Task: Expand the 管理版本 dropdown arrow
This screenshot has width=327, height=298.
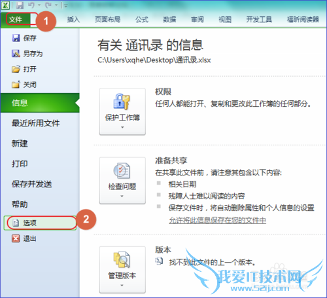Action: tap(122, 286)
